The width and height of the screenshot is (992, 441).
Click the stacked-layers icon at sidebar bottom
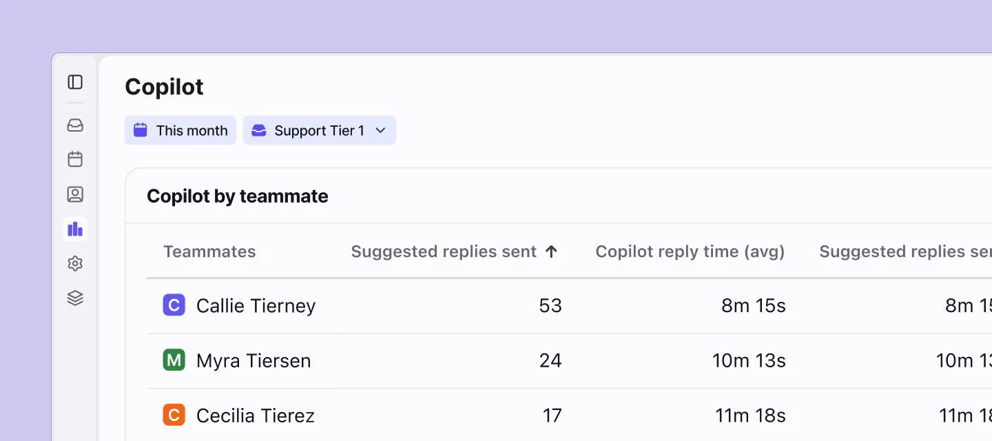74,298
